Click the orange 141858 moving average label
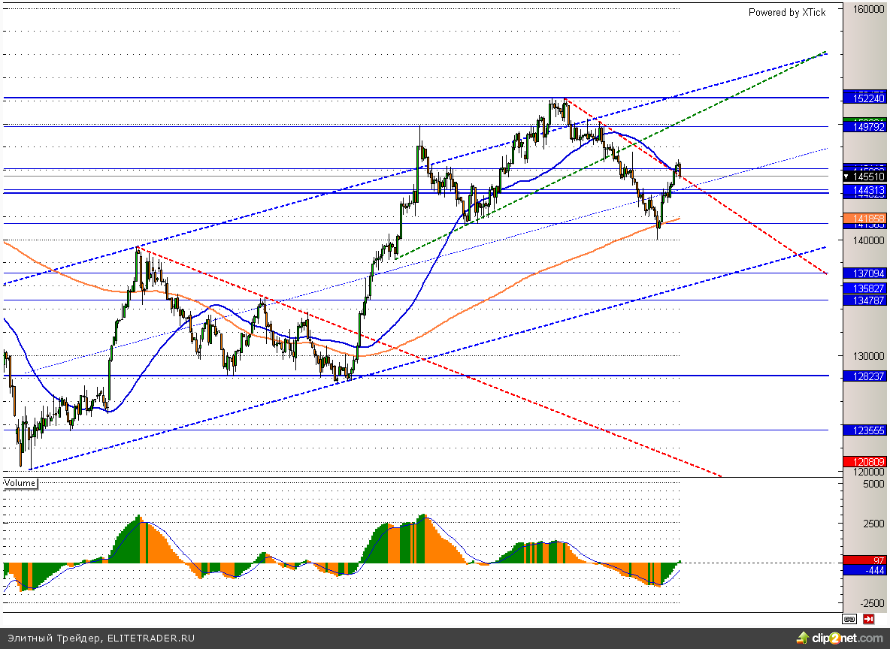This screenshot has height=649, width=890. pos(867,218)
